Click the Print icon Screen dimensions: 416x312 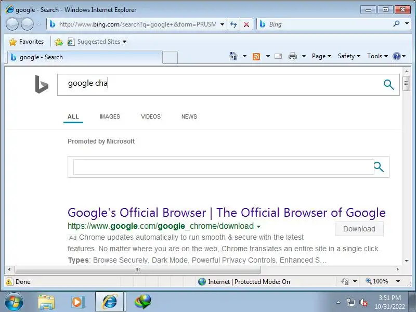click(x=293, y=56)
